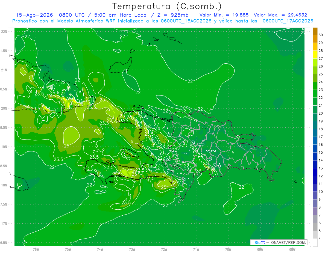328x253 pixels.
Task: Click the legend scale number '28'
Action: (x=321, y=51)
